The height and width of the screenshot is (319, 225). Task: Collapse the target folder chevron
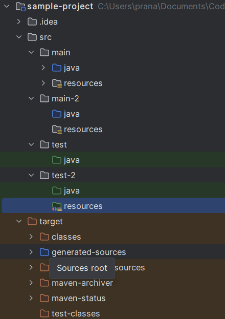click(x=19, y=221)
